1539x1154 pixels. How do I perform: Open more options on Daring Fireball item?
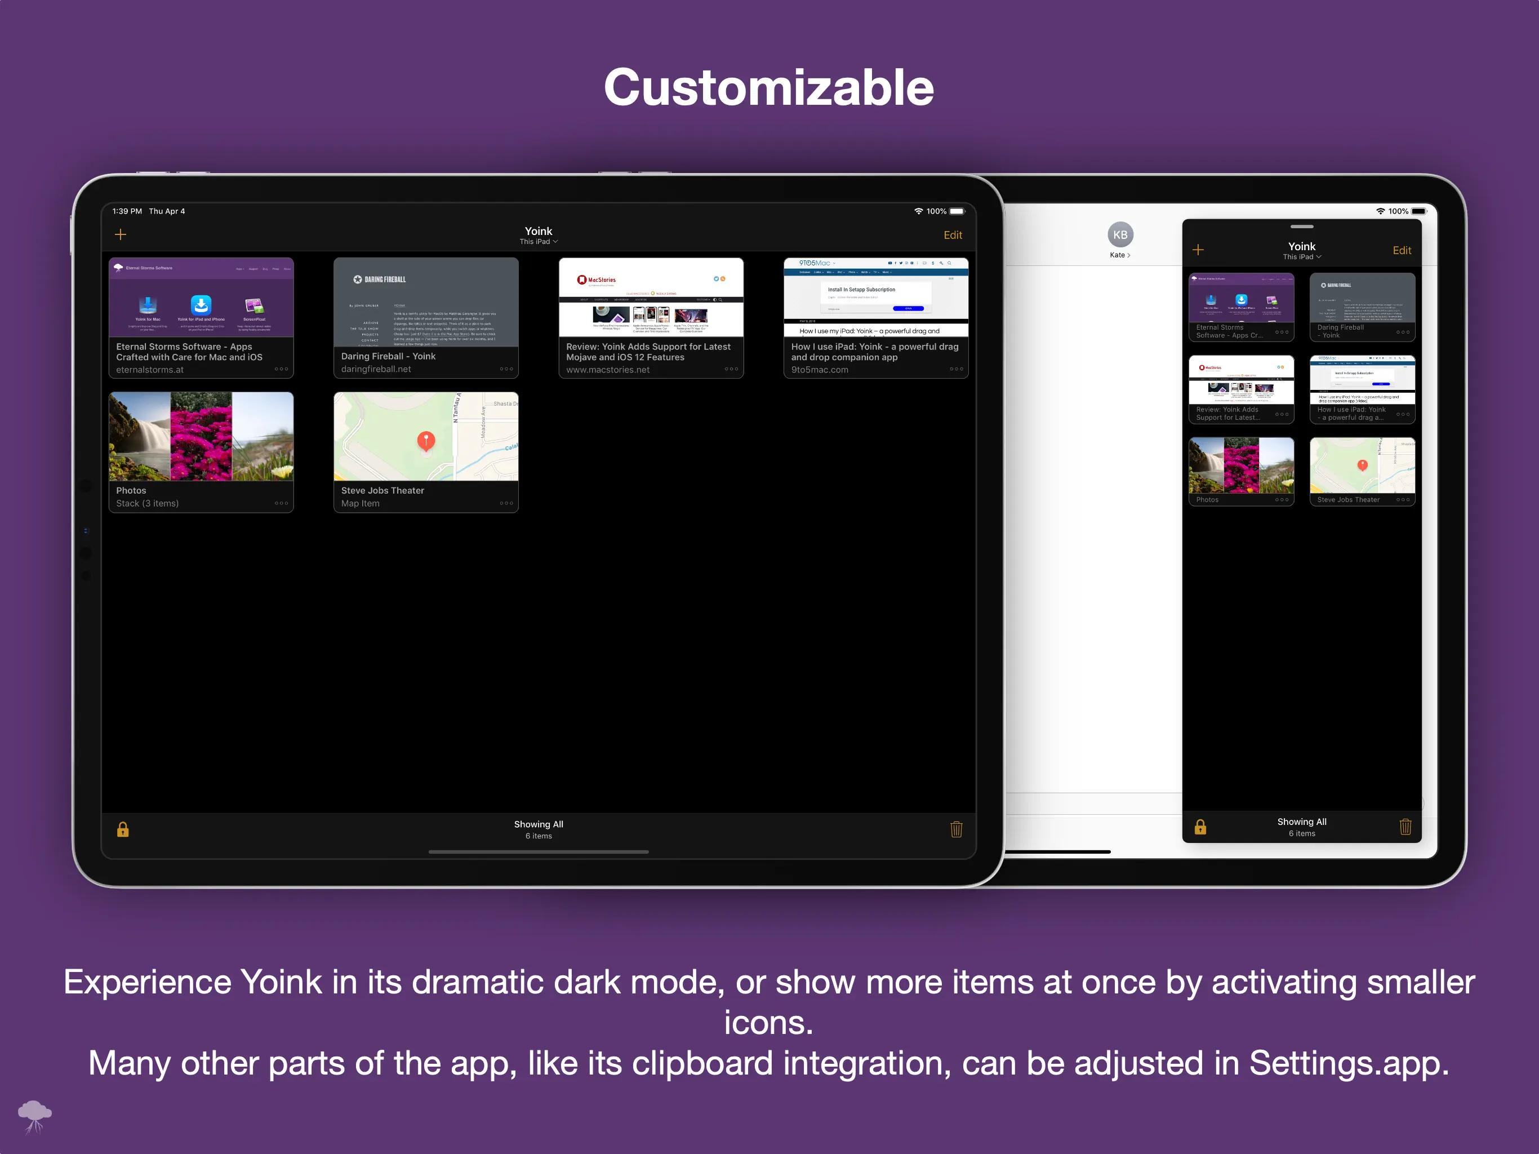506,369
